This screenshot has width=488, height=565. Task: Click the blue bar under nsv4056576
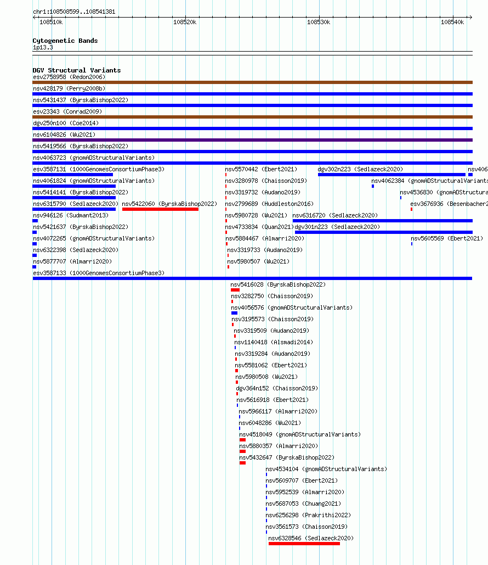pos(234,313)
